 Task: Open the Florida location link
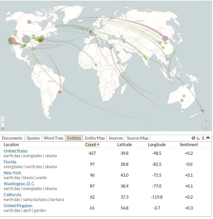pos(10,162)
